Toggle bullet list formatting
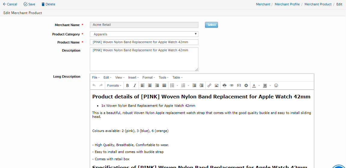Image resolution: width=346 pixels, height=168 pixels. 172,85
